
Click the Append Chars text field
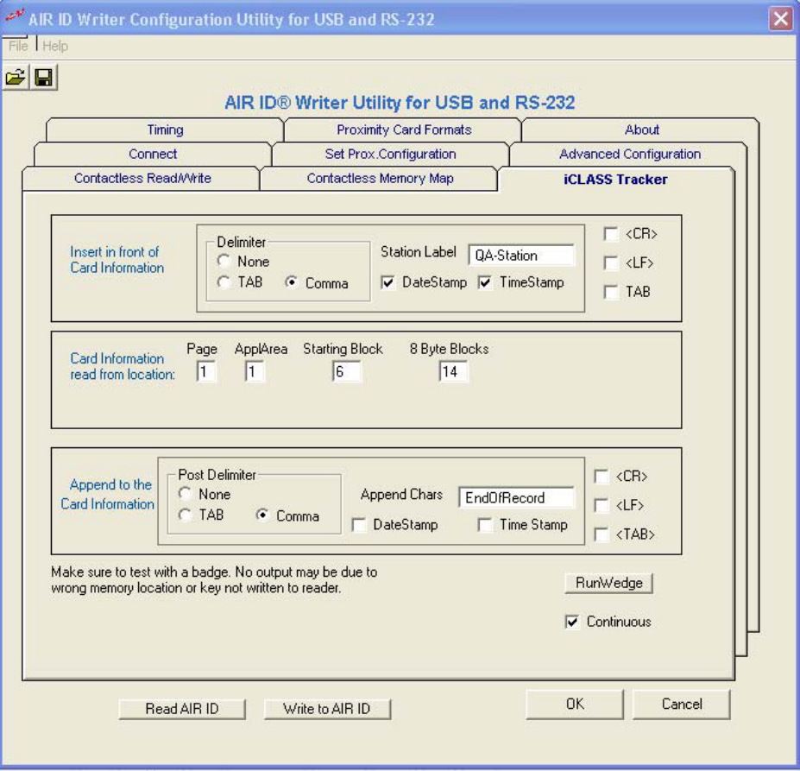[516, 497]
